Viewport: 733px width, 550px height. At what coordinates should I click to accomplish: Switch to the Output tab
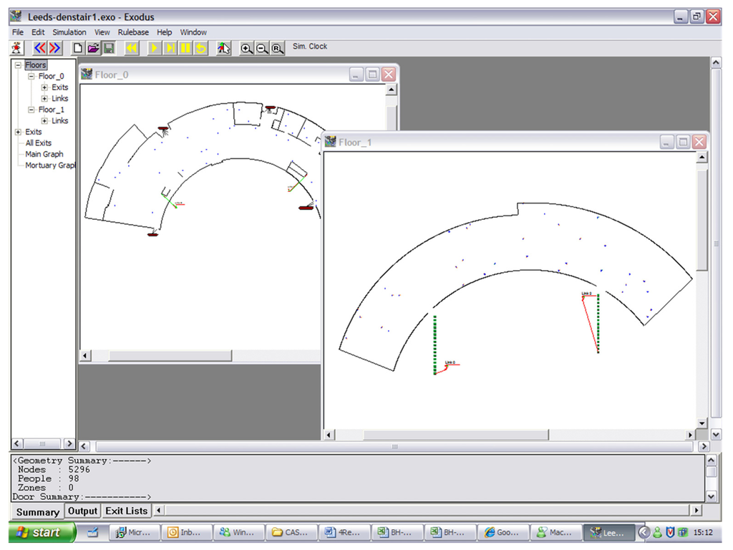(x=82, y=511)
